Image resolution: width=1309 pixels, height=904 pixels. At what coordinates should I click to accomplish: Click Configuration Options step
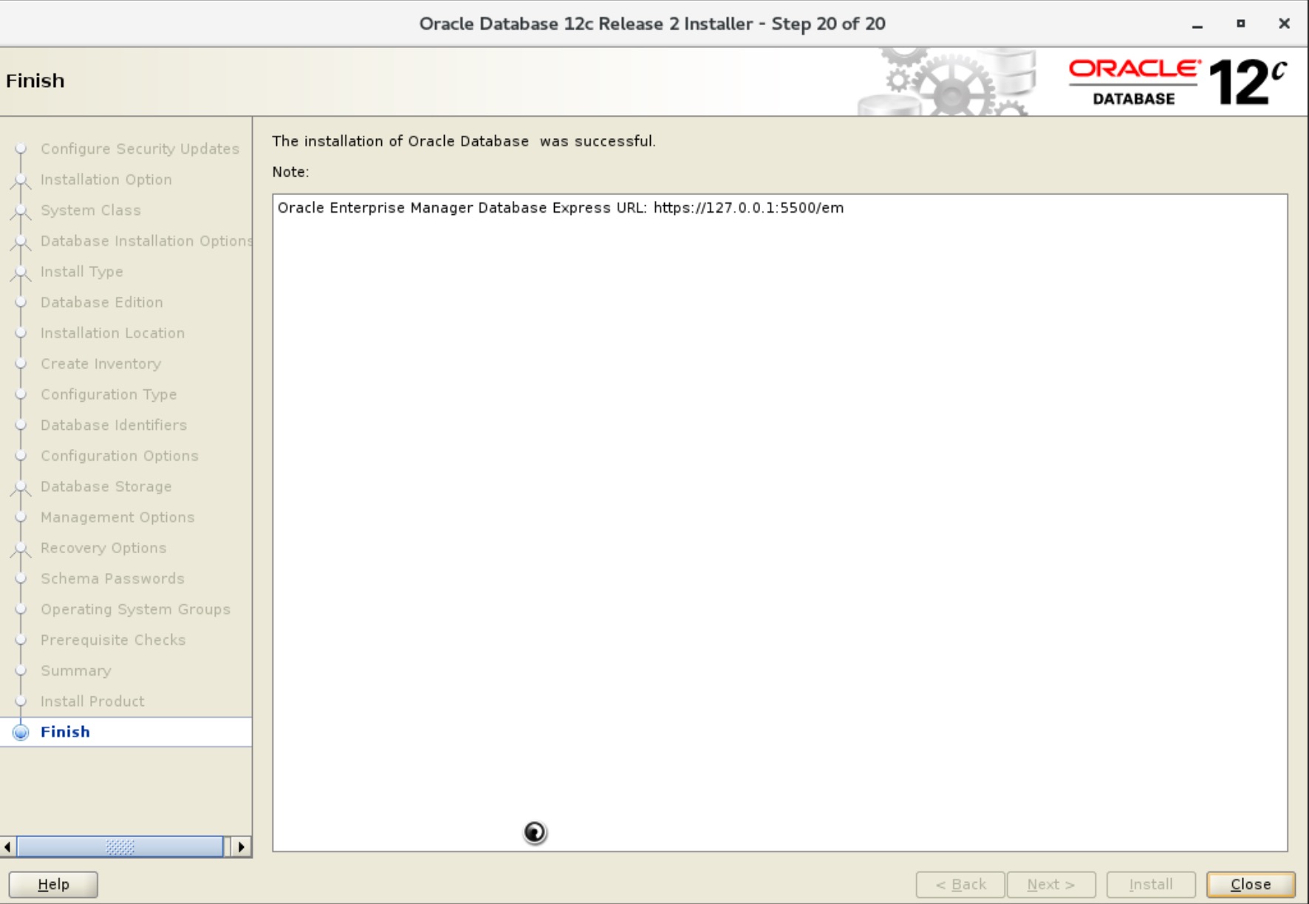(120, 456)
